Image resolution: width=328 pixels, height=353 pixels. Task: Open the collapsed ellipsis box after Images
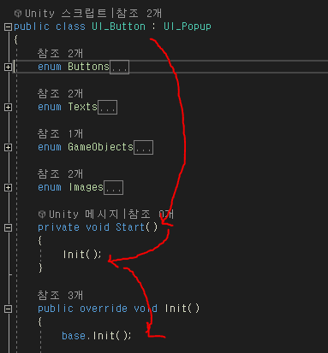(114, 188)
